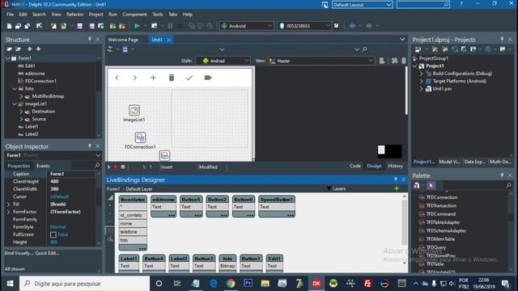518x291 pixels.
Task: Open Events tab in Object Inspector
Action: point(43,166)
